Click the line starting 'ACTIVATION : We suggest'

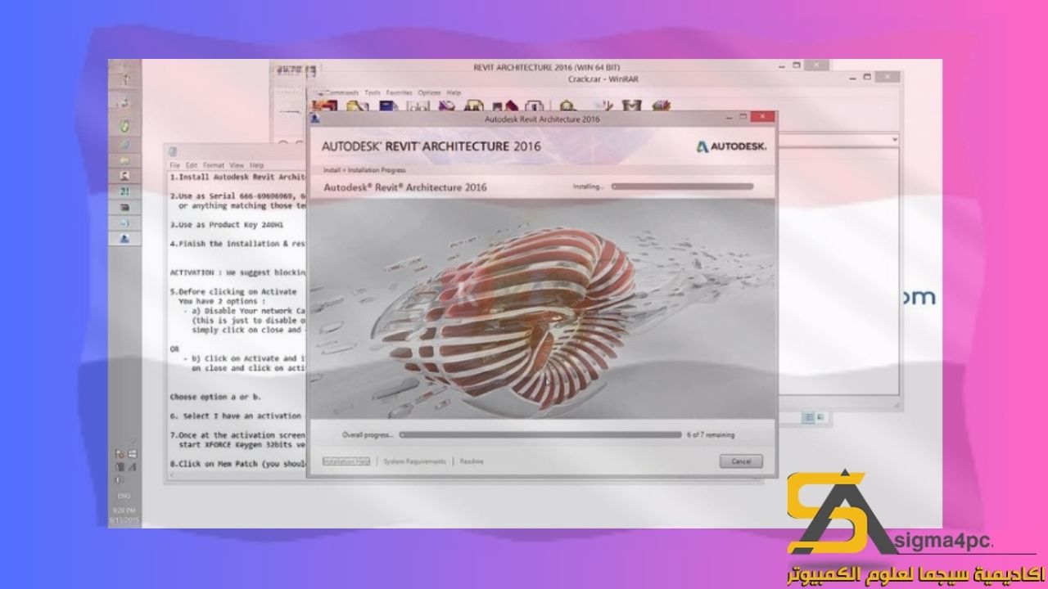[237, 272]
